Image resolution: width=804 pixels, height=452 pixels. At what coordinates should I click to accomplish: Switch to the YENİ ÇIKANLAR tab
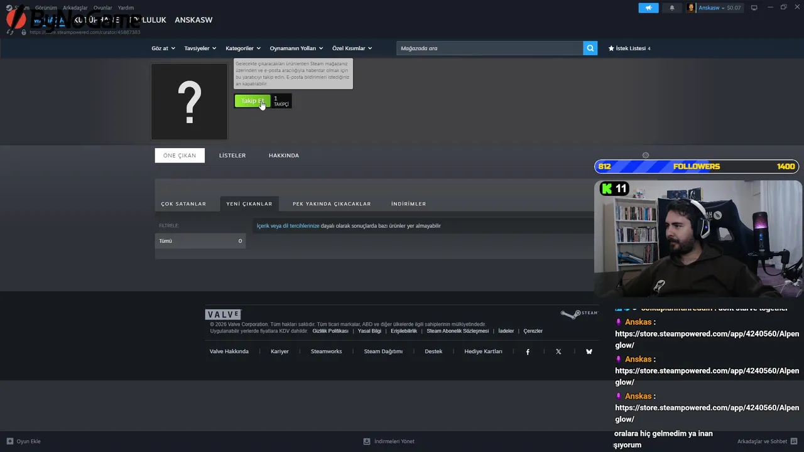tap(249, 203)
